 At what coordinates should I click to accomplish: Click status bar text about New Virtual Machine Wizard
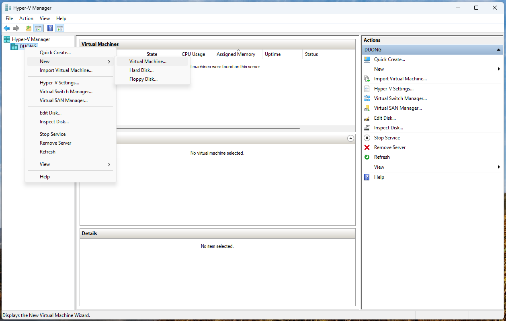click(x=46, y=315)
